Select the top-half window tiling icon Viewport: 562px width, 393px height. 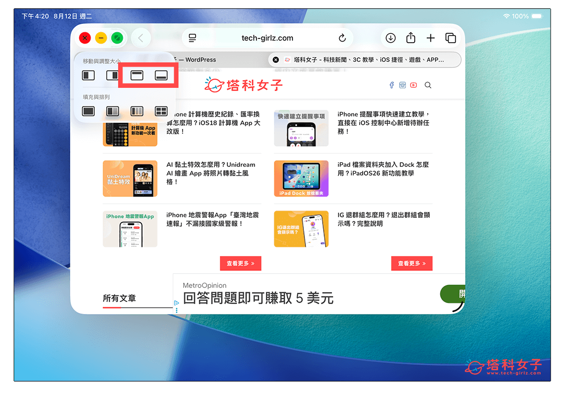click(x=137, y=75)
